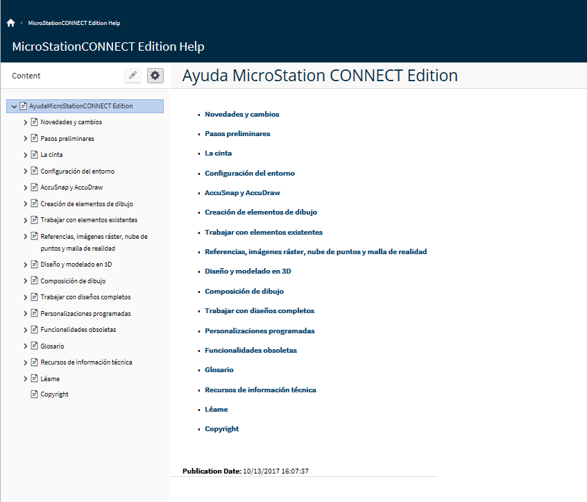
Task: Click the page icon beside AyudaMicroStationCONNECT Edition root
Action: 23,106
